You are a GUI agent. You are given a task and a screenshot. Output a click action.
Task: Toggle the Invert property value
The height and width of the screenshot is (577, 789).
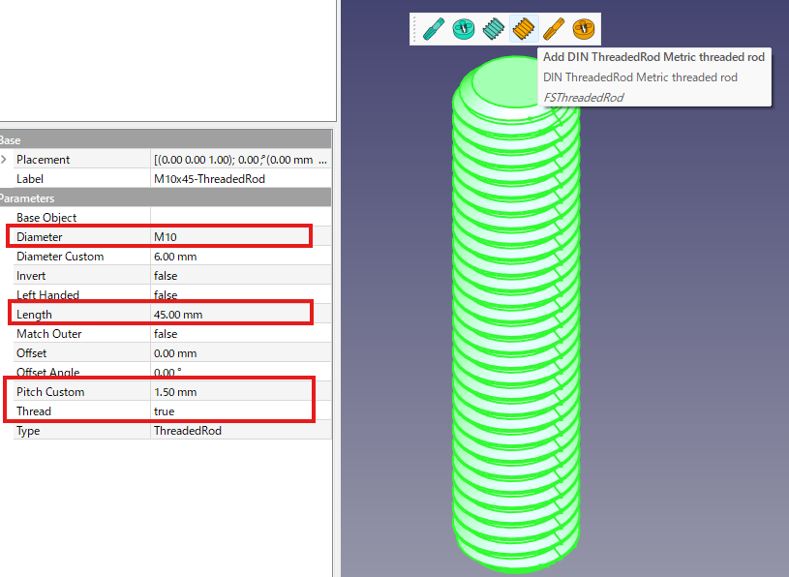tap(242, 276)
